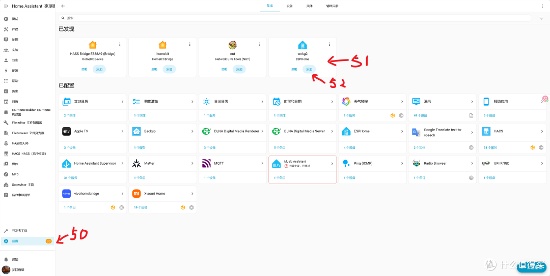The width and height of the screenshot is (550, 276).
Task: Expand the Backup card chevron
Action: click(x=193, y=131)
